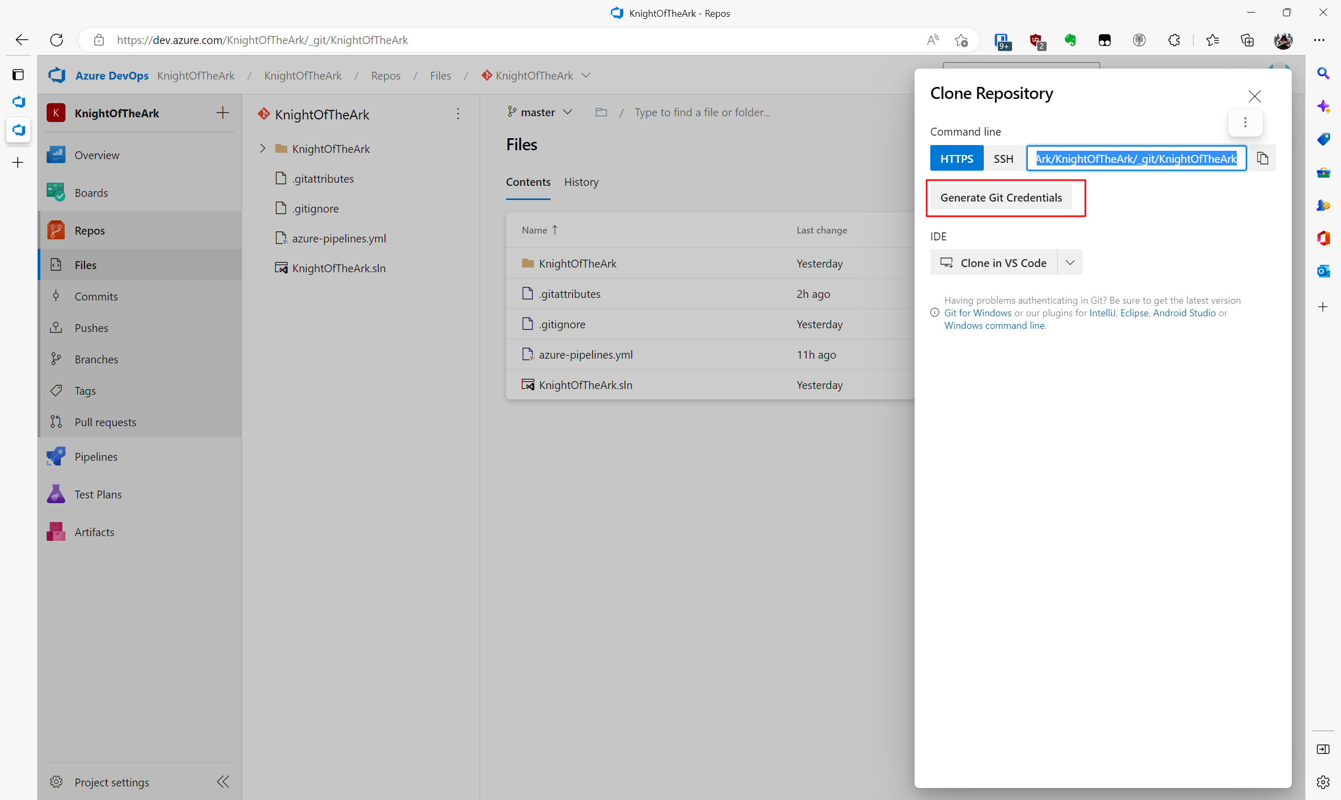Expand the KnightOfTheArk folder tree node
Image resolution: width=1341 pixels, height=800 pixels.
[262, 148]
